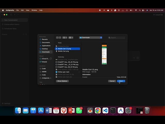Open Conversation History in Antigravity window
Image resolution: width=165 pixels, height=124 pixels.
tap(11, 24)
